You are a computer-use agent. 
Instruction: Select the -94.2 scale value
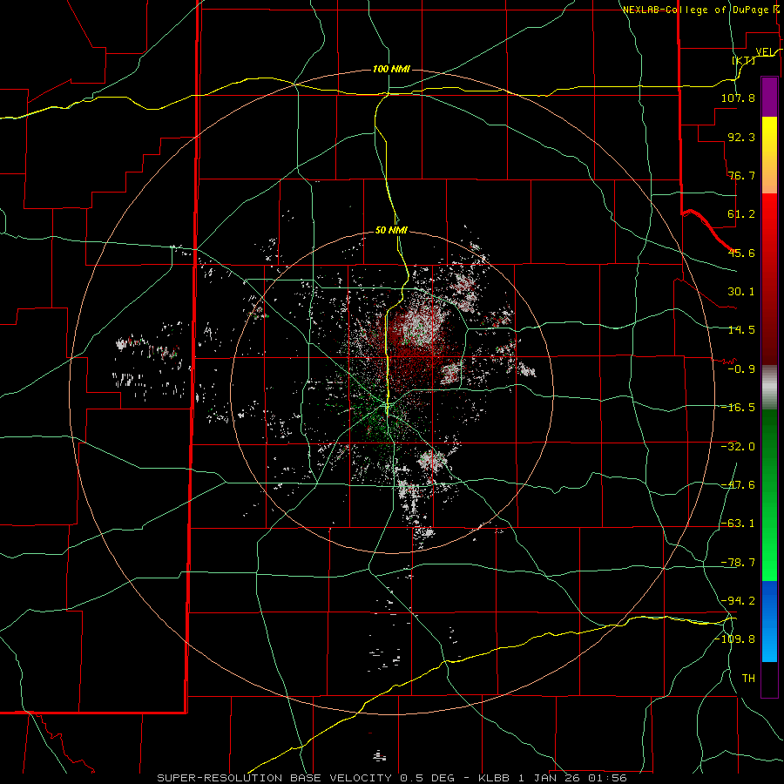click(x=738, y=600)
